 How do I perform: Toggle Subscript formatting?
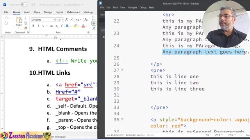click(57, 26)
